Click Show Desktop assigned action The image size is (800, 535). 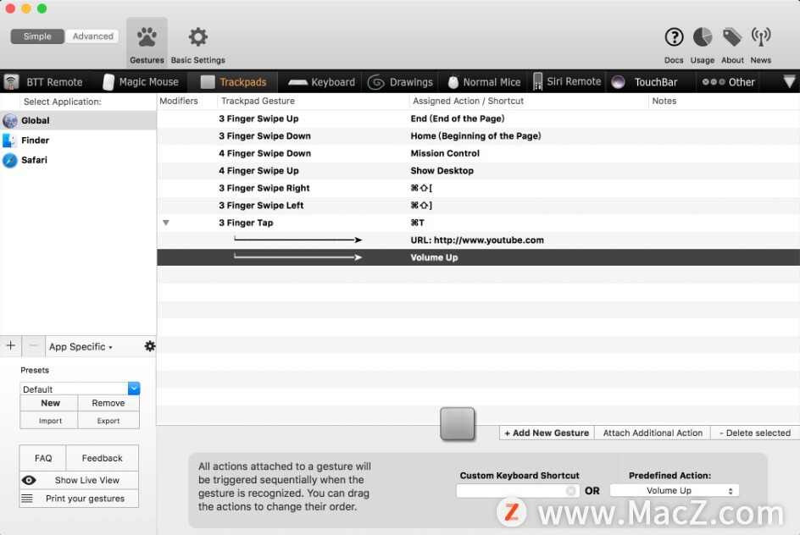click(442, 171)
